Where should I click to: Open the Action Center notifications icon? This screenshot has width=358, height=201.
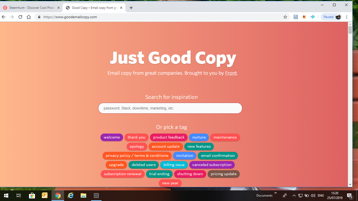pyautogui.click(x=350, y=195)
